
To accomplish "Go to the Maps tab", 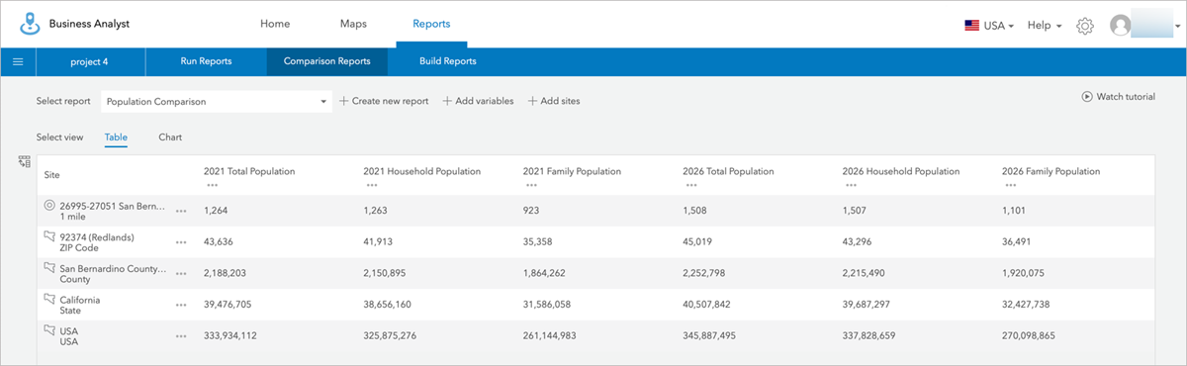I will click(353, 24).
